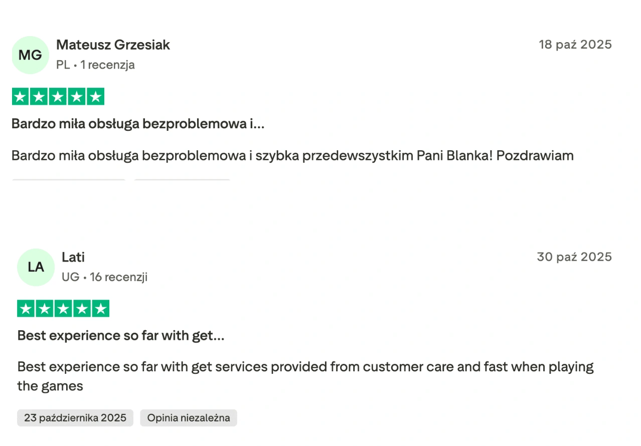The width and height of the screenshot is (641, 446).
Task: Click the 30 paź 2025 review date
Action: 574,257
